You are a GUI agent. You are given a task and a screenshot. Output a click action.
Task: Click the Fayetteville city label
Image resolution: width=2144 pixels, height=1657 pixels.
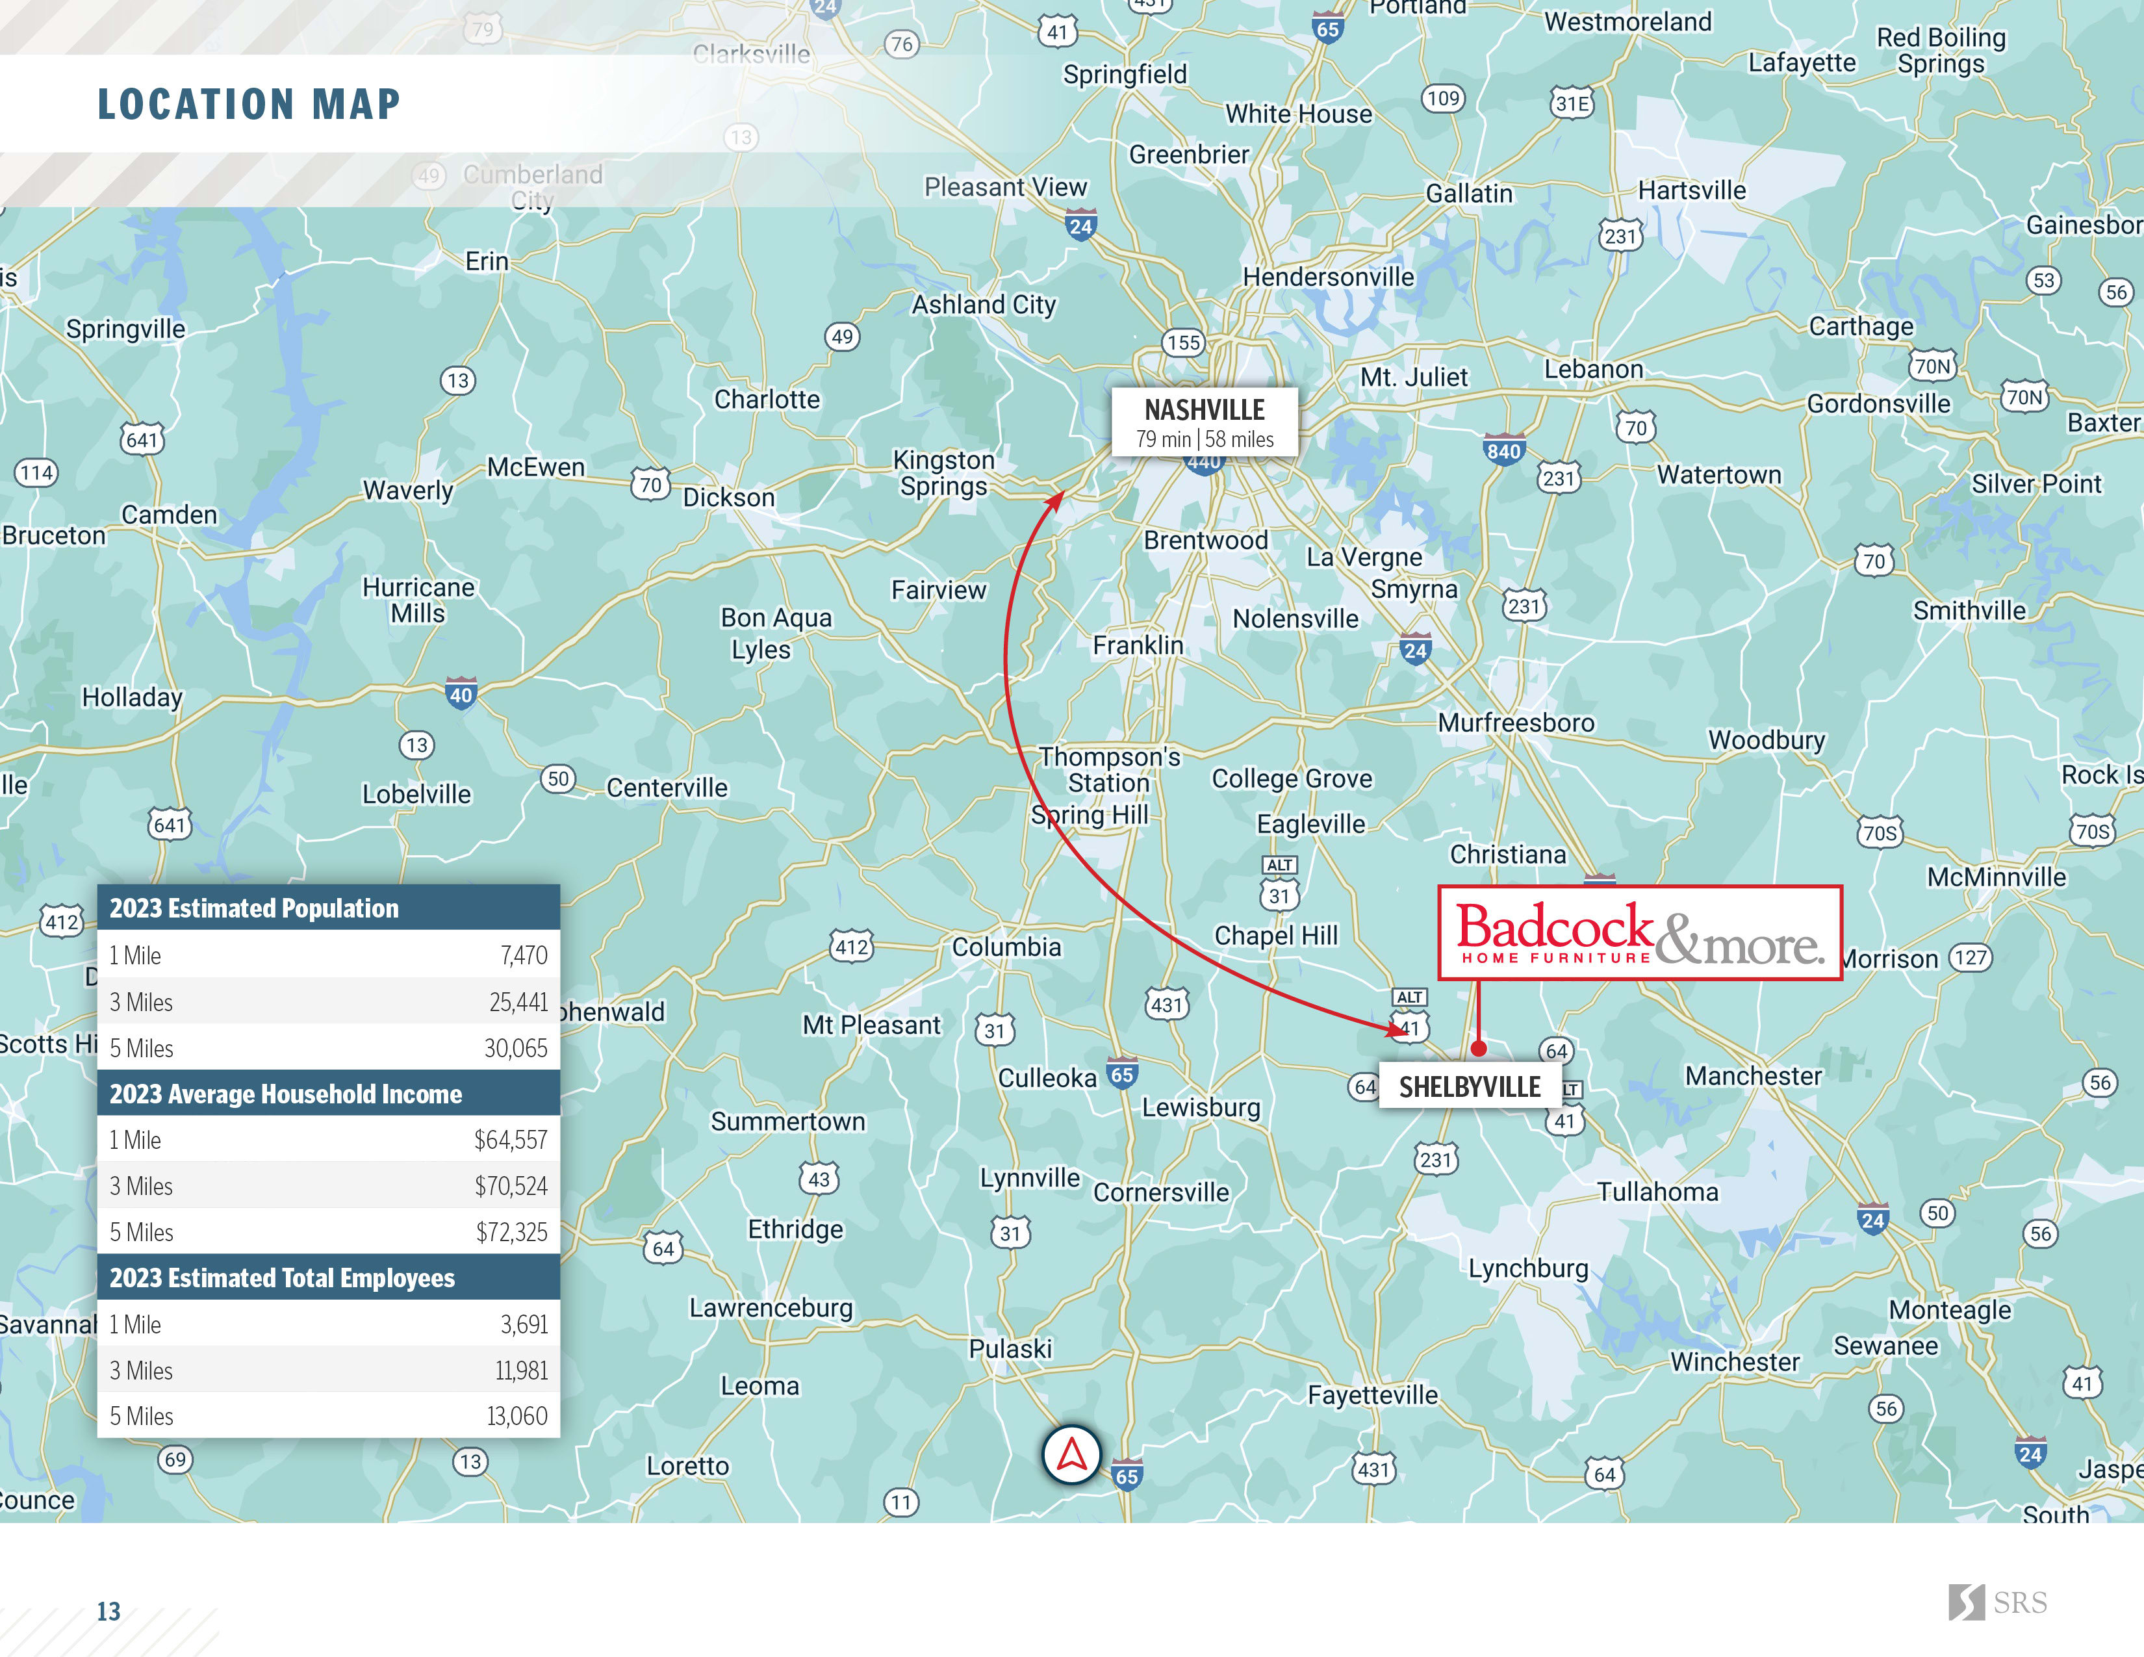[x=1372, y=1395]
